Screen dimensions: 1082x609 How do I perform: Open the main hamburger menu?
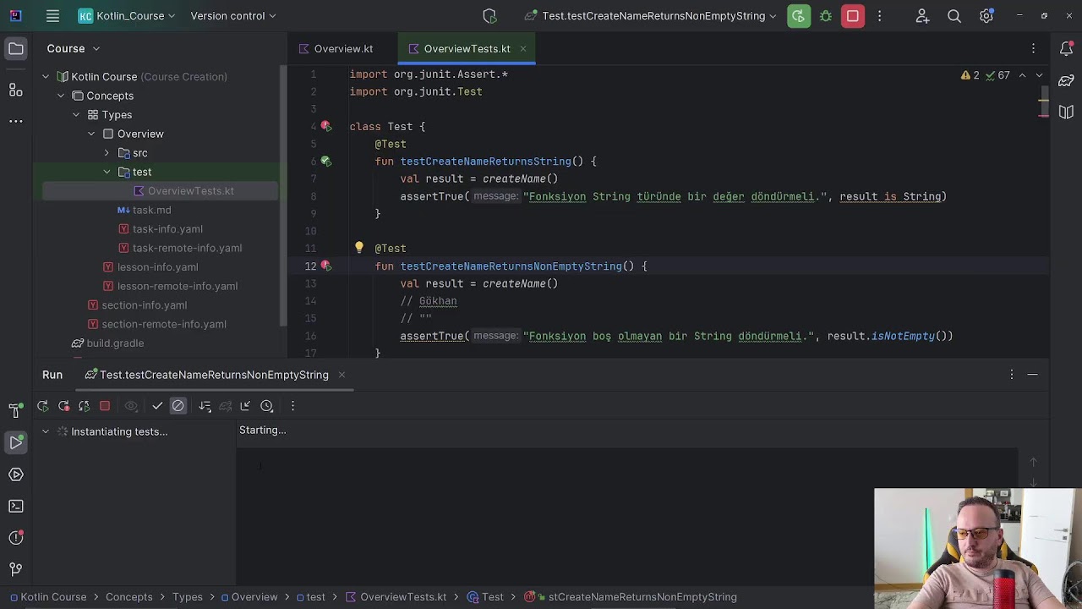pyautogui.click(x=53, y=16)
